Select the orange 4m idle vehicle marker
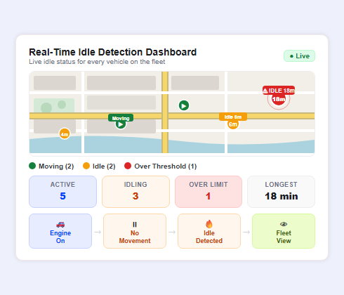This screenshot has width=344, height=295. pyautogui.click(x=65, y=134)
